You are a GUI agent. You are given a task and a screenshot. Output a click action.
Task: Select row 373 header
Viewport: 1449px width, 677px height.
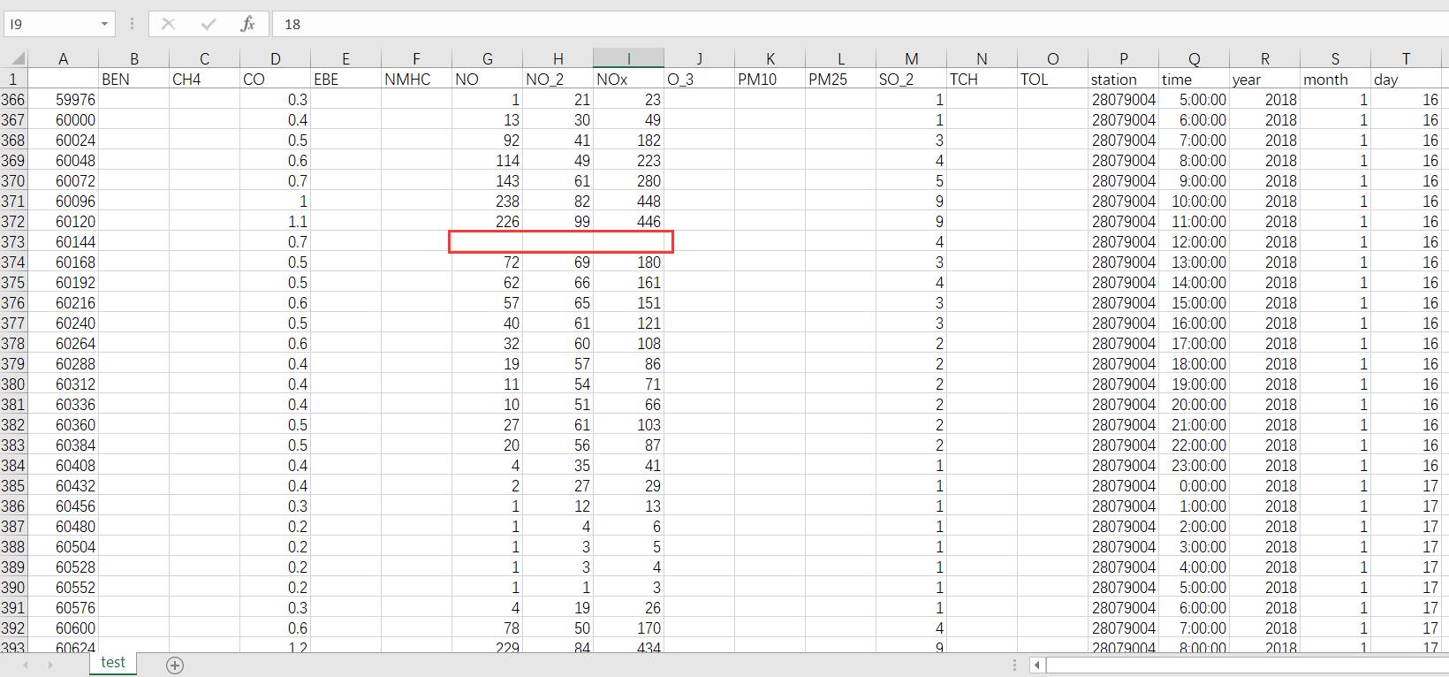click(13, 242)
